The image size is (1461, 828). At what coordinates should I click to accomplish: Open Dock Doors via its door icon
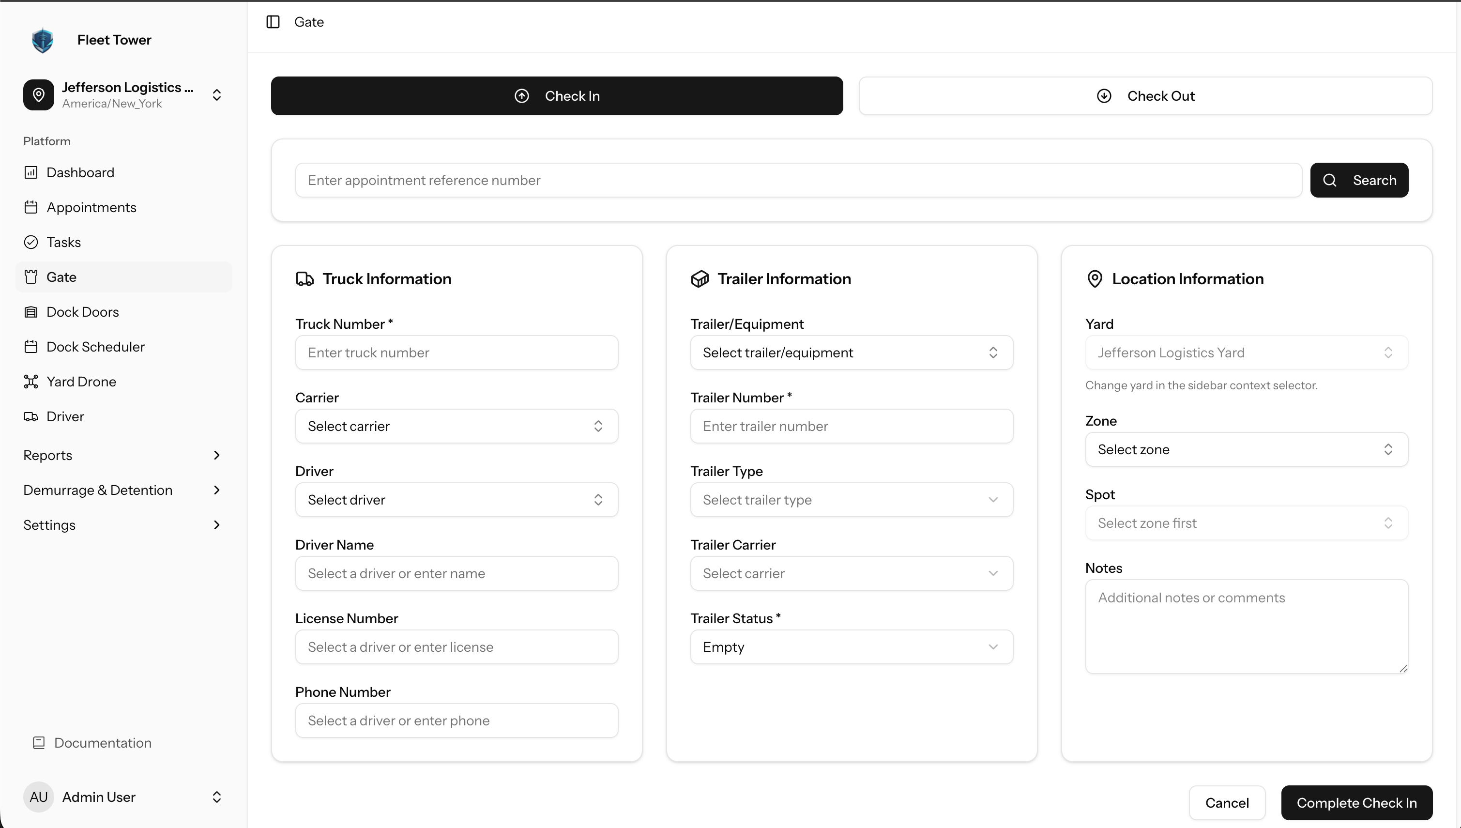coord(32,312)
